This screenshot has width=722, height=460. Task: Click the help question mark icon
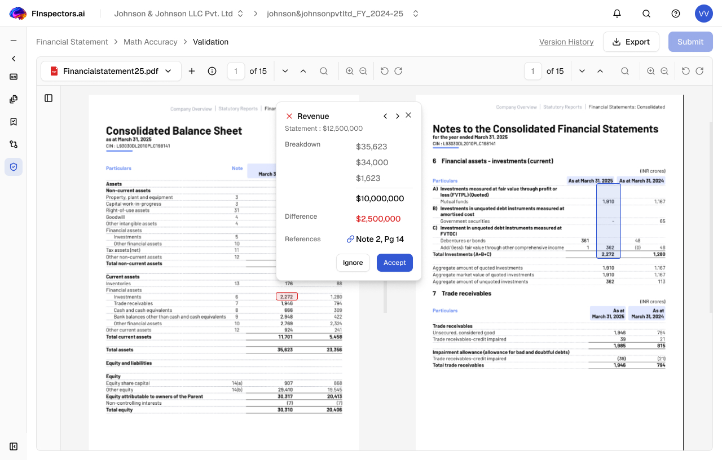676,14
